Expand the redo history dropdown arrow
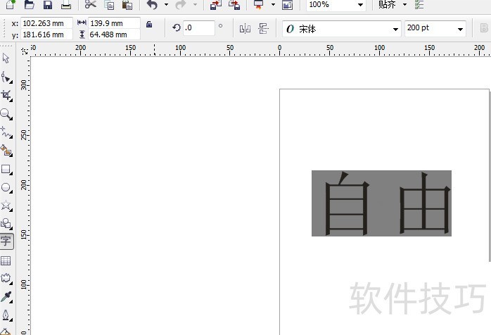This screenshot has width=491, height=335. pos(195,4)
